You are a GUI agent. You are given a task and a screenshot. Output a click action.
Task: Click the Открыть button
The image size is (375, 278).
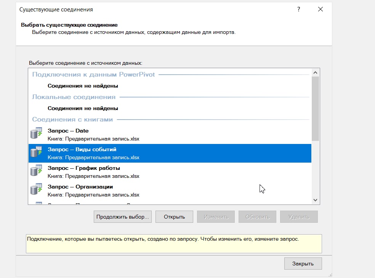(174, 217)
